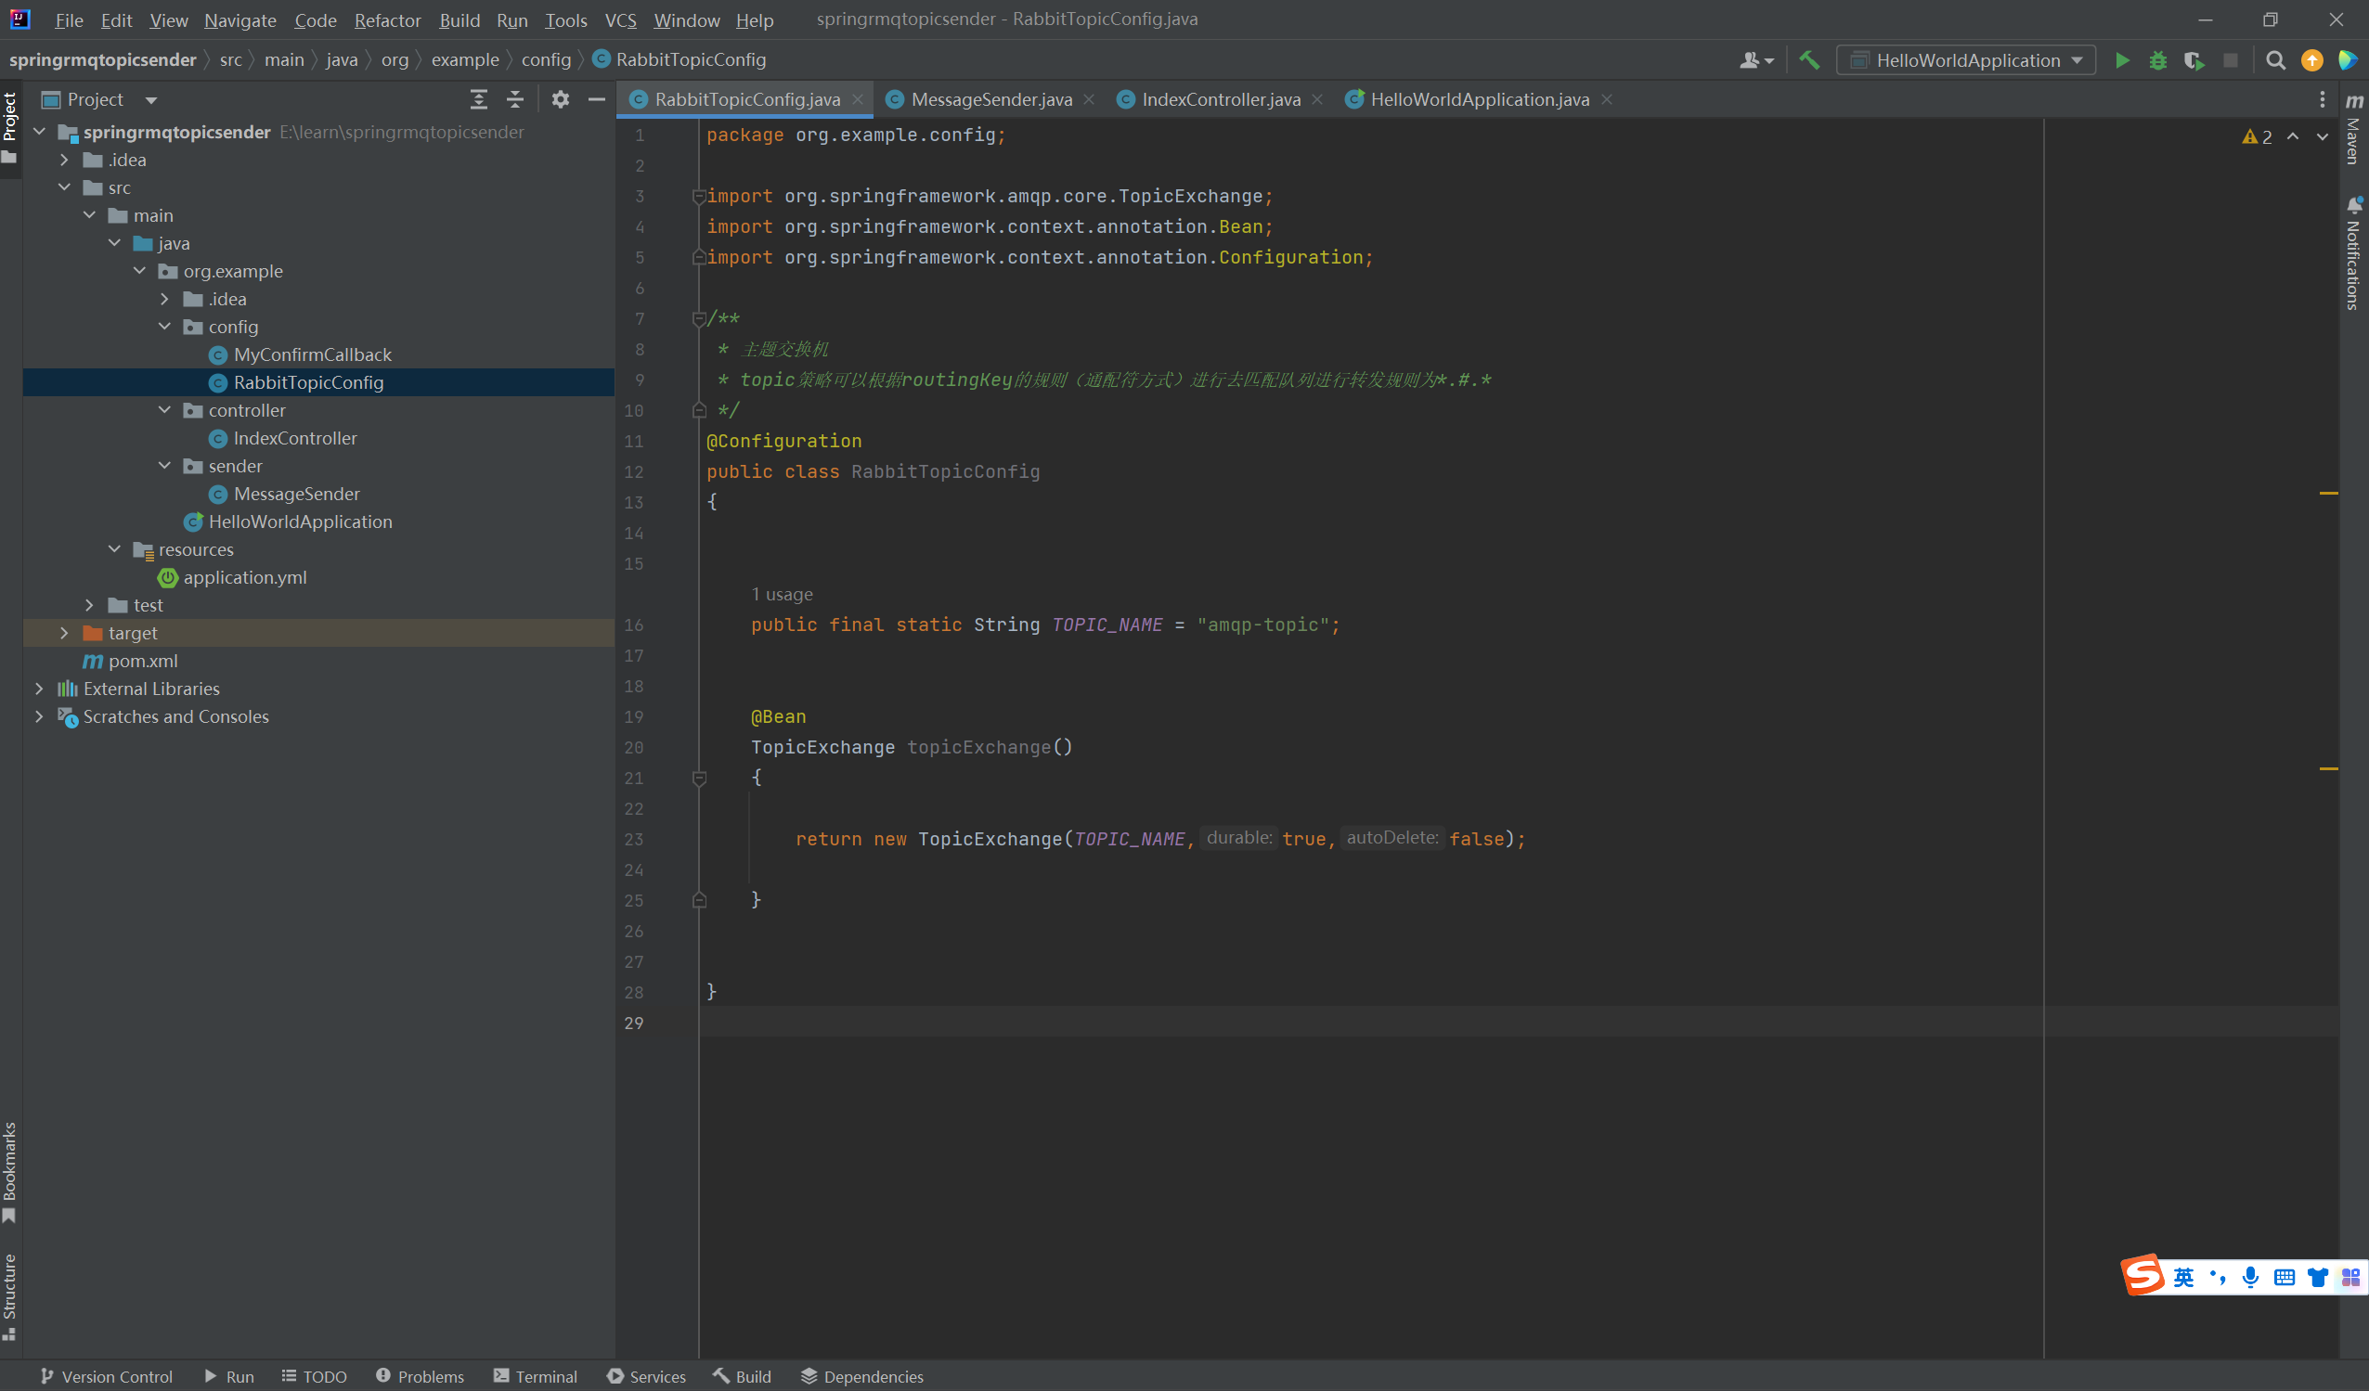Open HelloWorldApplication run configuration dropdown
Viewport: 2369px width, 1391px height.
point(1967,60)
